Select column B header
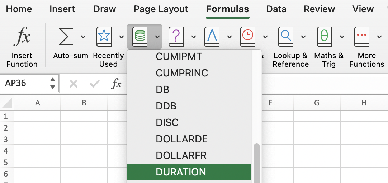This screenshot has height=183, width=388. tap(84, 103)
